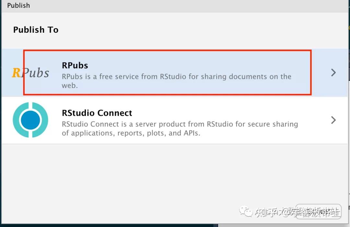The height and width of the screenshot is (227, 350).
Task: Open RStudio Connect via its chevron arrow
Action: [333, 120]
